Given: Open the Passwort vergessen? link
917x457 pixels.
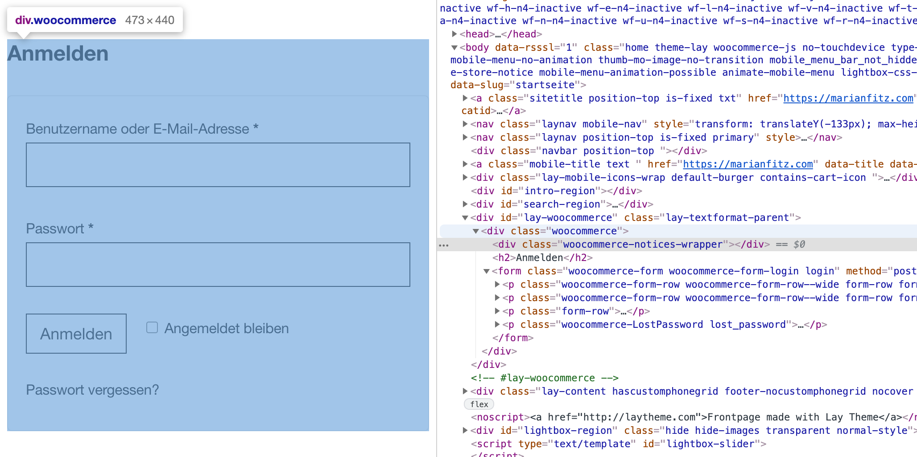Looking at the screenshot, I should coord(92,390).
